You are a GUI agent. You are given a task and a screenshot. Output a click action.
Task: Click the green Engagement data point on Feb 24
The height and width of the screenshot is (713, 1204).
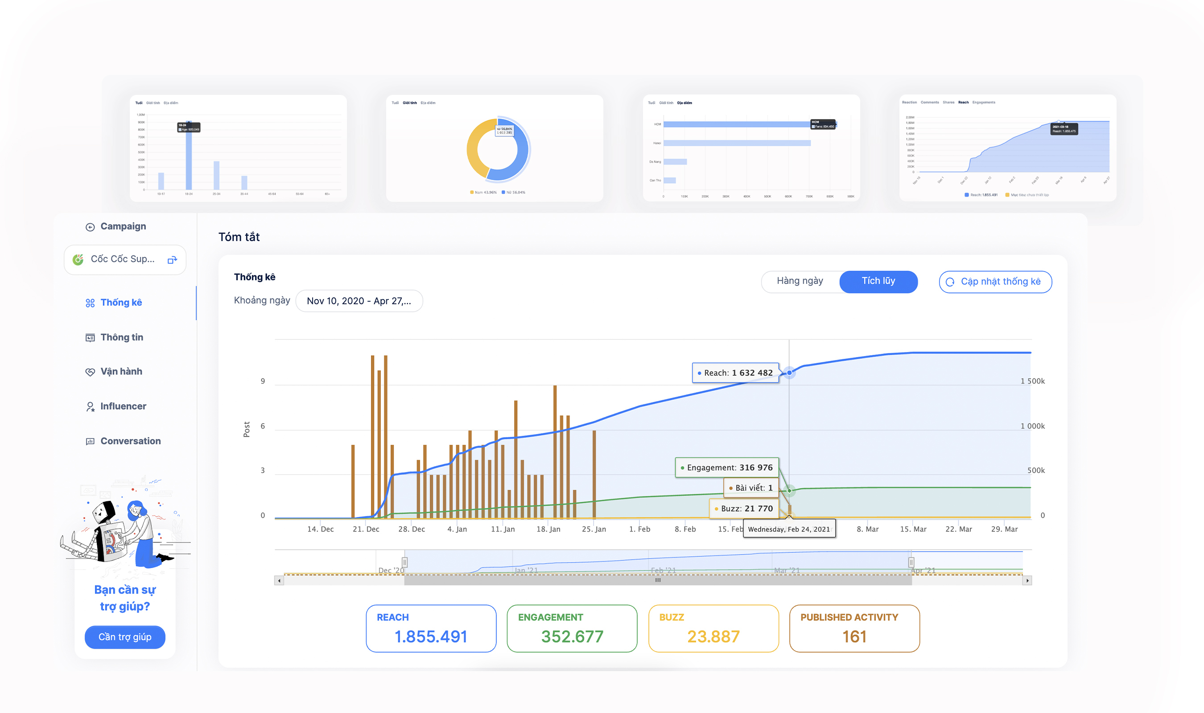789,491
